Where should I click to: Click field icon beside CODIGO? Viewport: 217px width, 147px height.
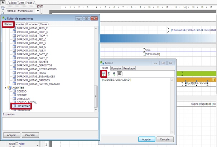(x=14, y=91)
